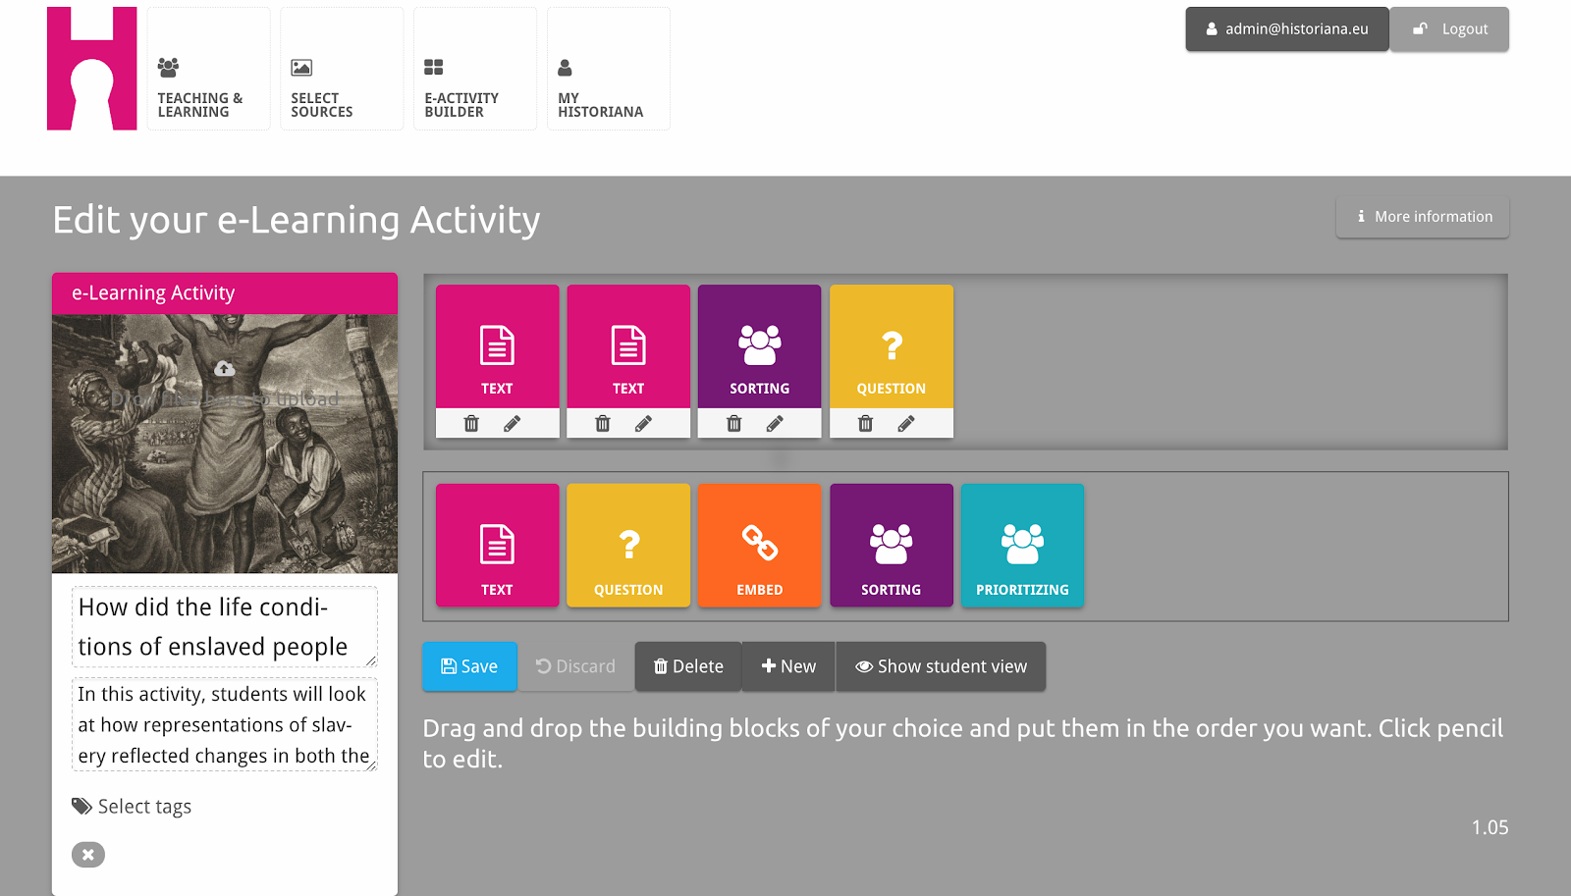
Task: Edit the first Text block with pencil
Action: (513, 423)
